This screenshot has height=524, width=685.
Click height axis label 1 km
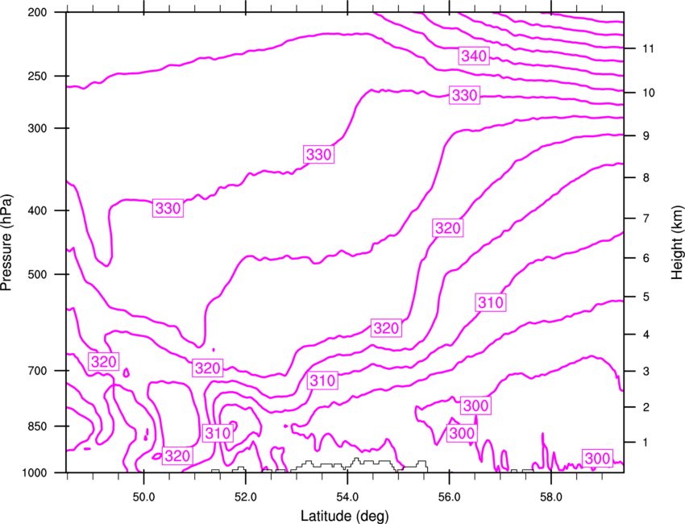click(x=646, y=443)
